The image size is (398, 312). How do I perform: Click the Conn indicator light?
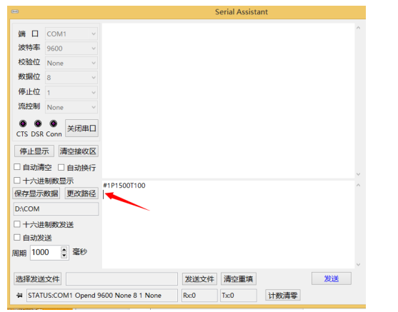click(54, 124)
